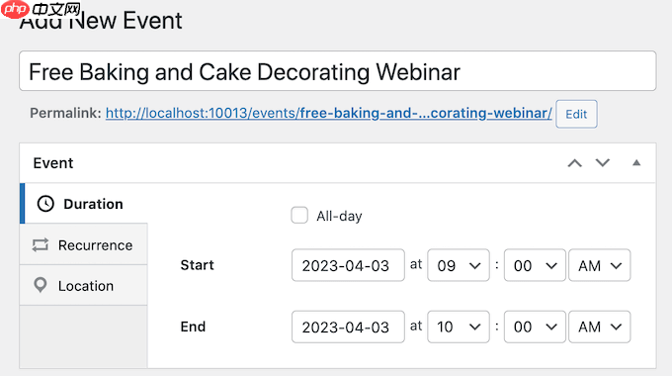Open the Start minutes dropdown
Viewport: 672px width, 376px height.
[x=535, y=265]
